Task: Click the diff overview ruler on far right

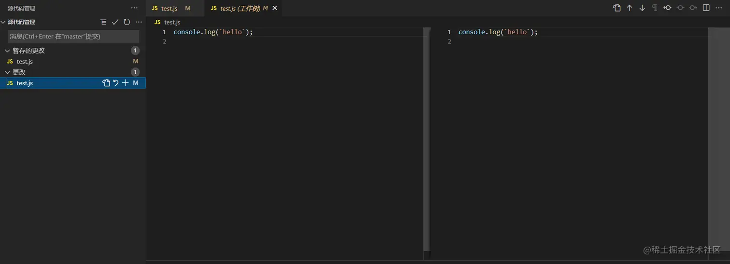Action: pos(719,140)
